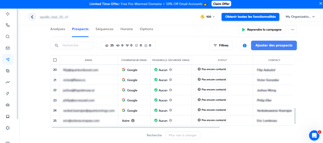
Task: Open the envelope inbox icon in sidebar
Action: pyautogui.click(x=8, y=48)
